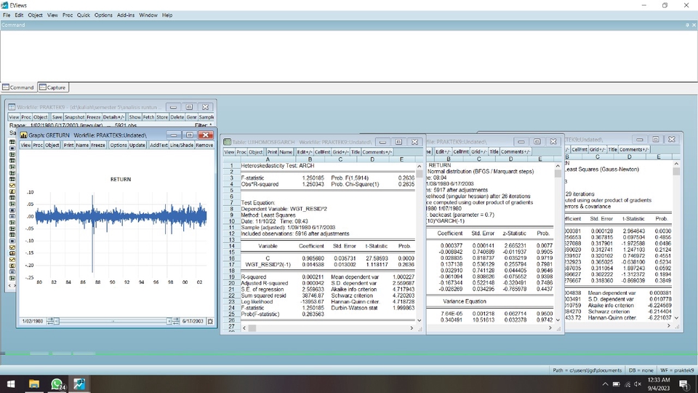Click the EViews taskbar icon
698x393 pixels.
tap(79, 384)
